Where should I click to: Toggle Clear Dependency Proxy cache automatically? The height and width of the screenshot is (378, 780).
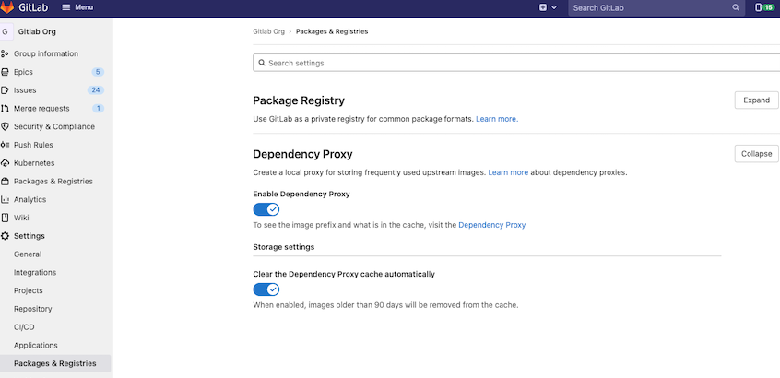tap(266, 289)
